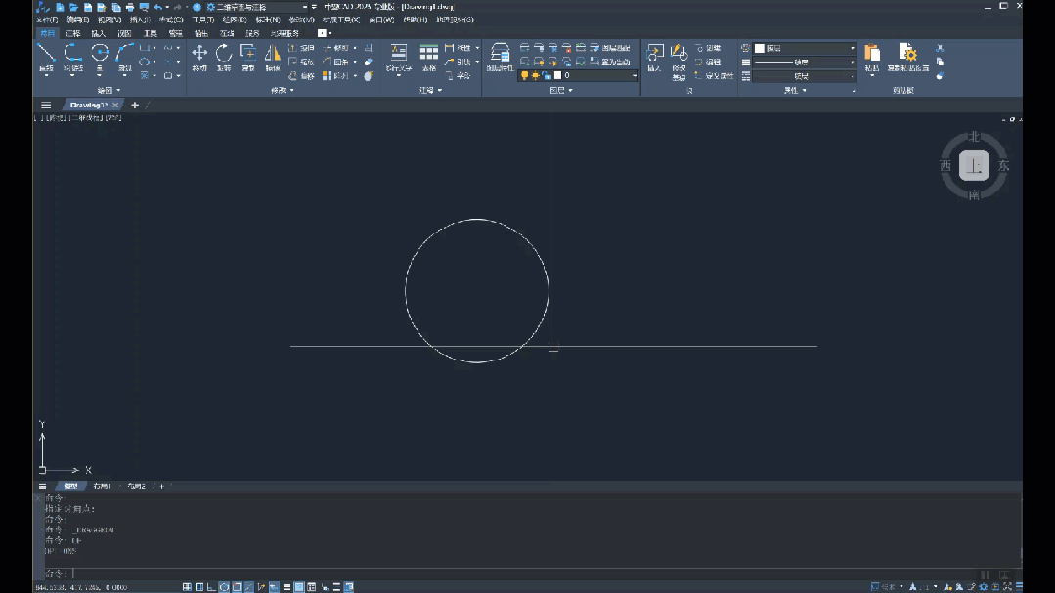Click the Rotate tool icon
The image size is (1055, 593).
224,54
